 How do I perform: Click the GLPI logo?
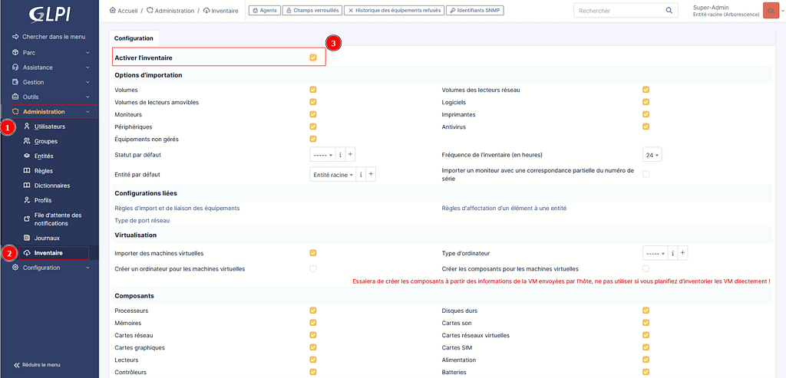click(x=50, y=13)
